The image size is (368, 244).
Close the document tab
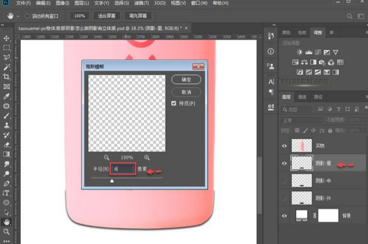[x=186, y=28]
